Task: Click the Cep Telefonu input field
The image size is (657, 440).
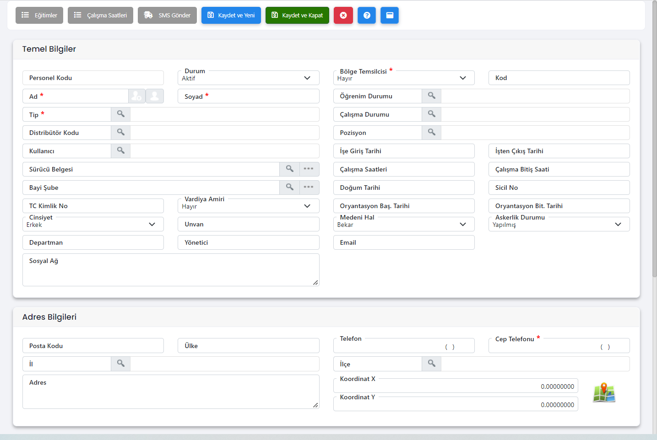Action: pyautogui.click(x=559, y=346)
